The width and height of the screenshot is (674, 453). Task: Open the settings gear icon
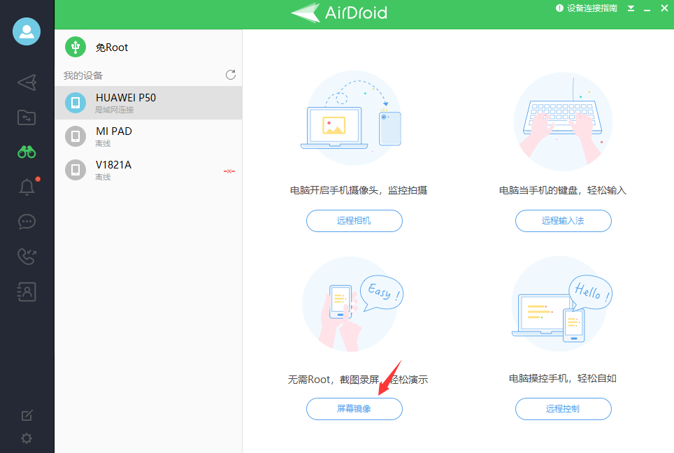point(27,438)
